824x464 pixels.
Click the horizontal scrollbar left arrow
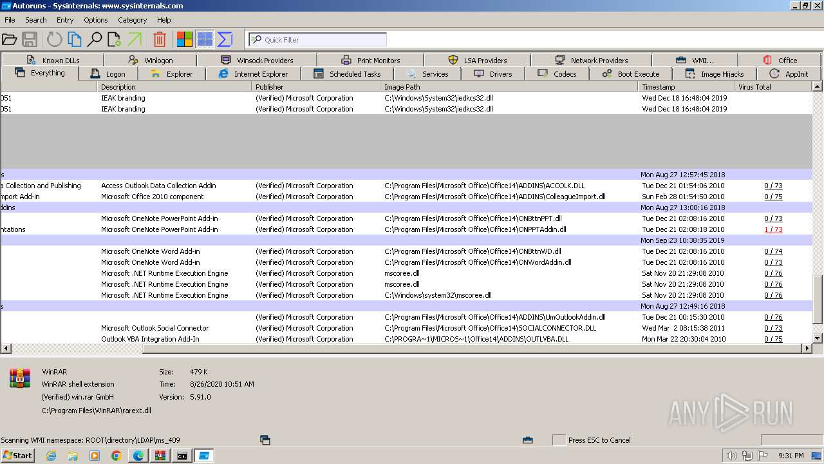coord(5,349)
